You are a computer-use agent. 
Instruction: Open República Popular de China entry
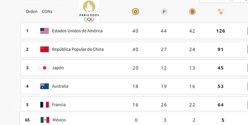pyautogui.click(x=78, y=49)
